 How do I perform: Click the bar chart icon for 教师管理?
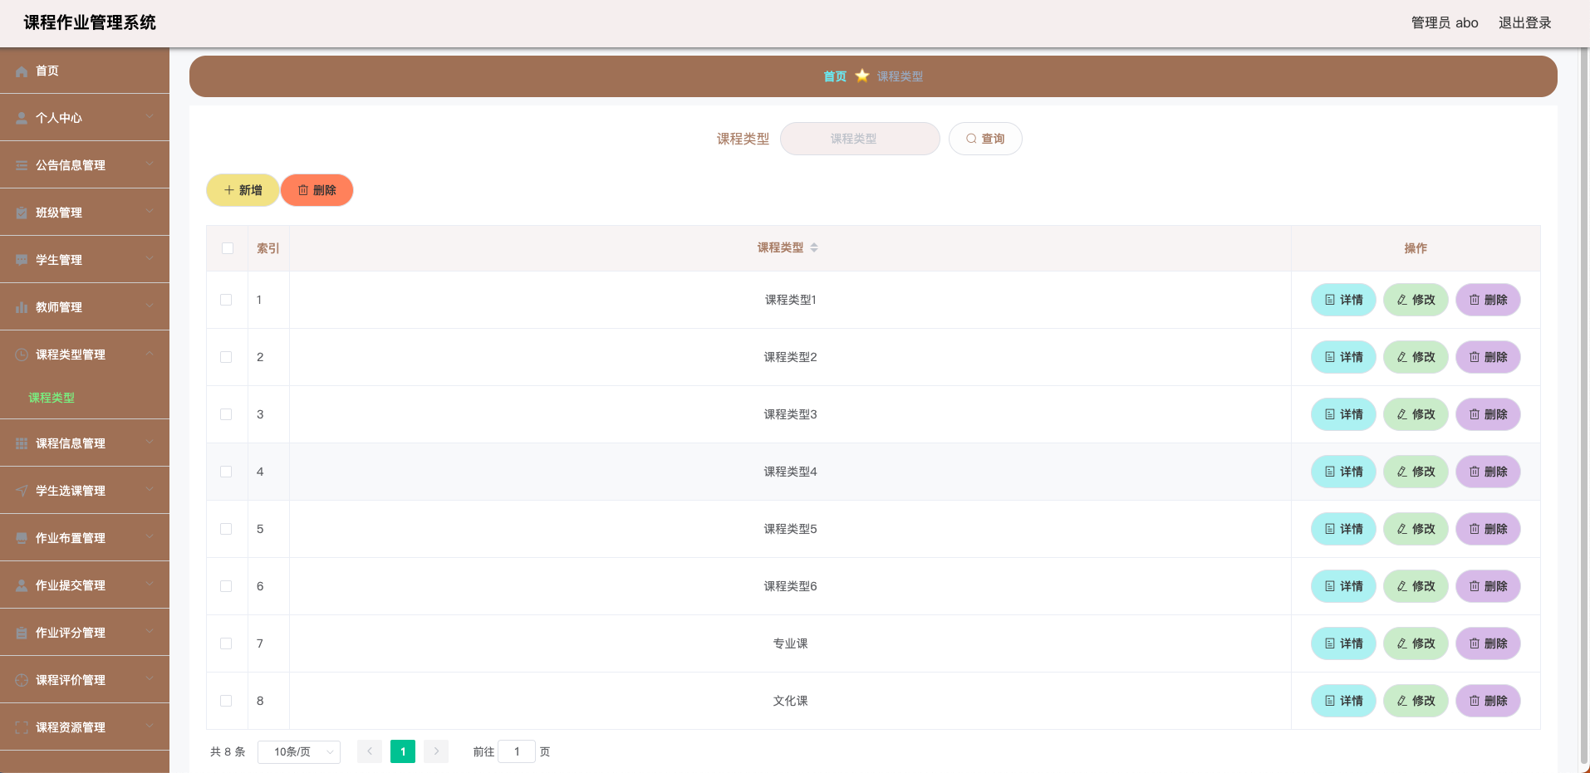[22, 307]
